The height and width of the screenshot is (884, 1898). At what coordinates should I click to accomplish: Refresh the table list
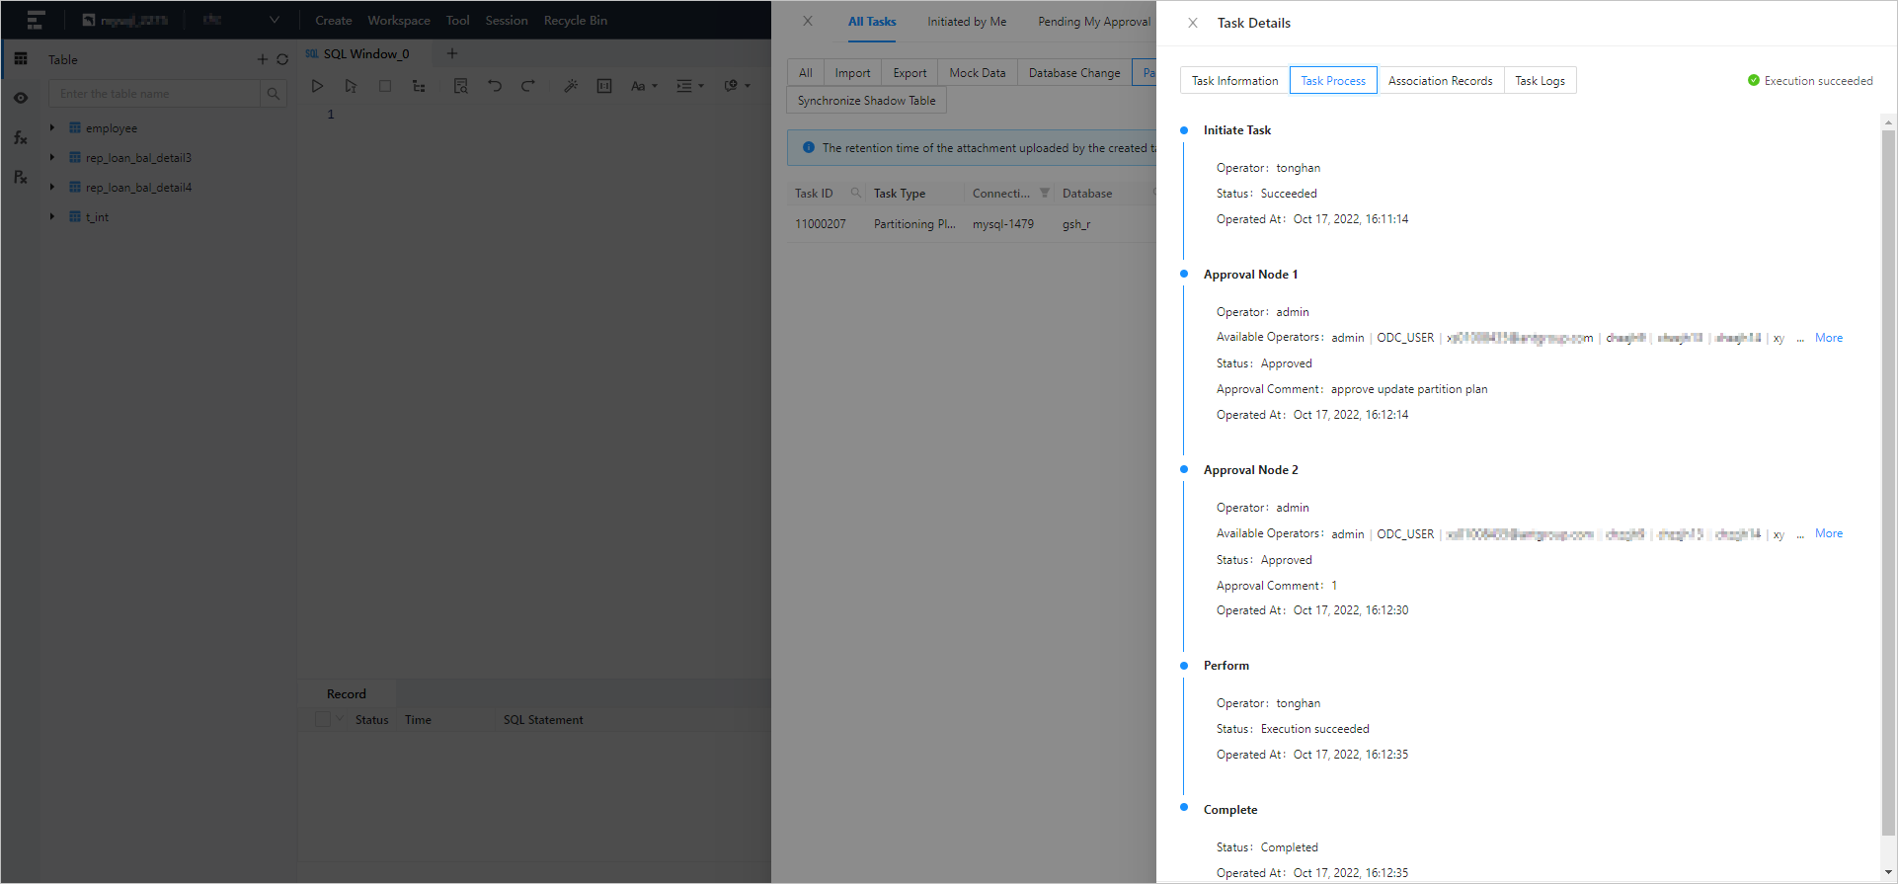click(x=282, y=59)
